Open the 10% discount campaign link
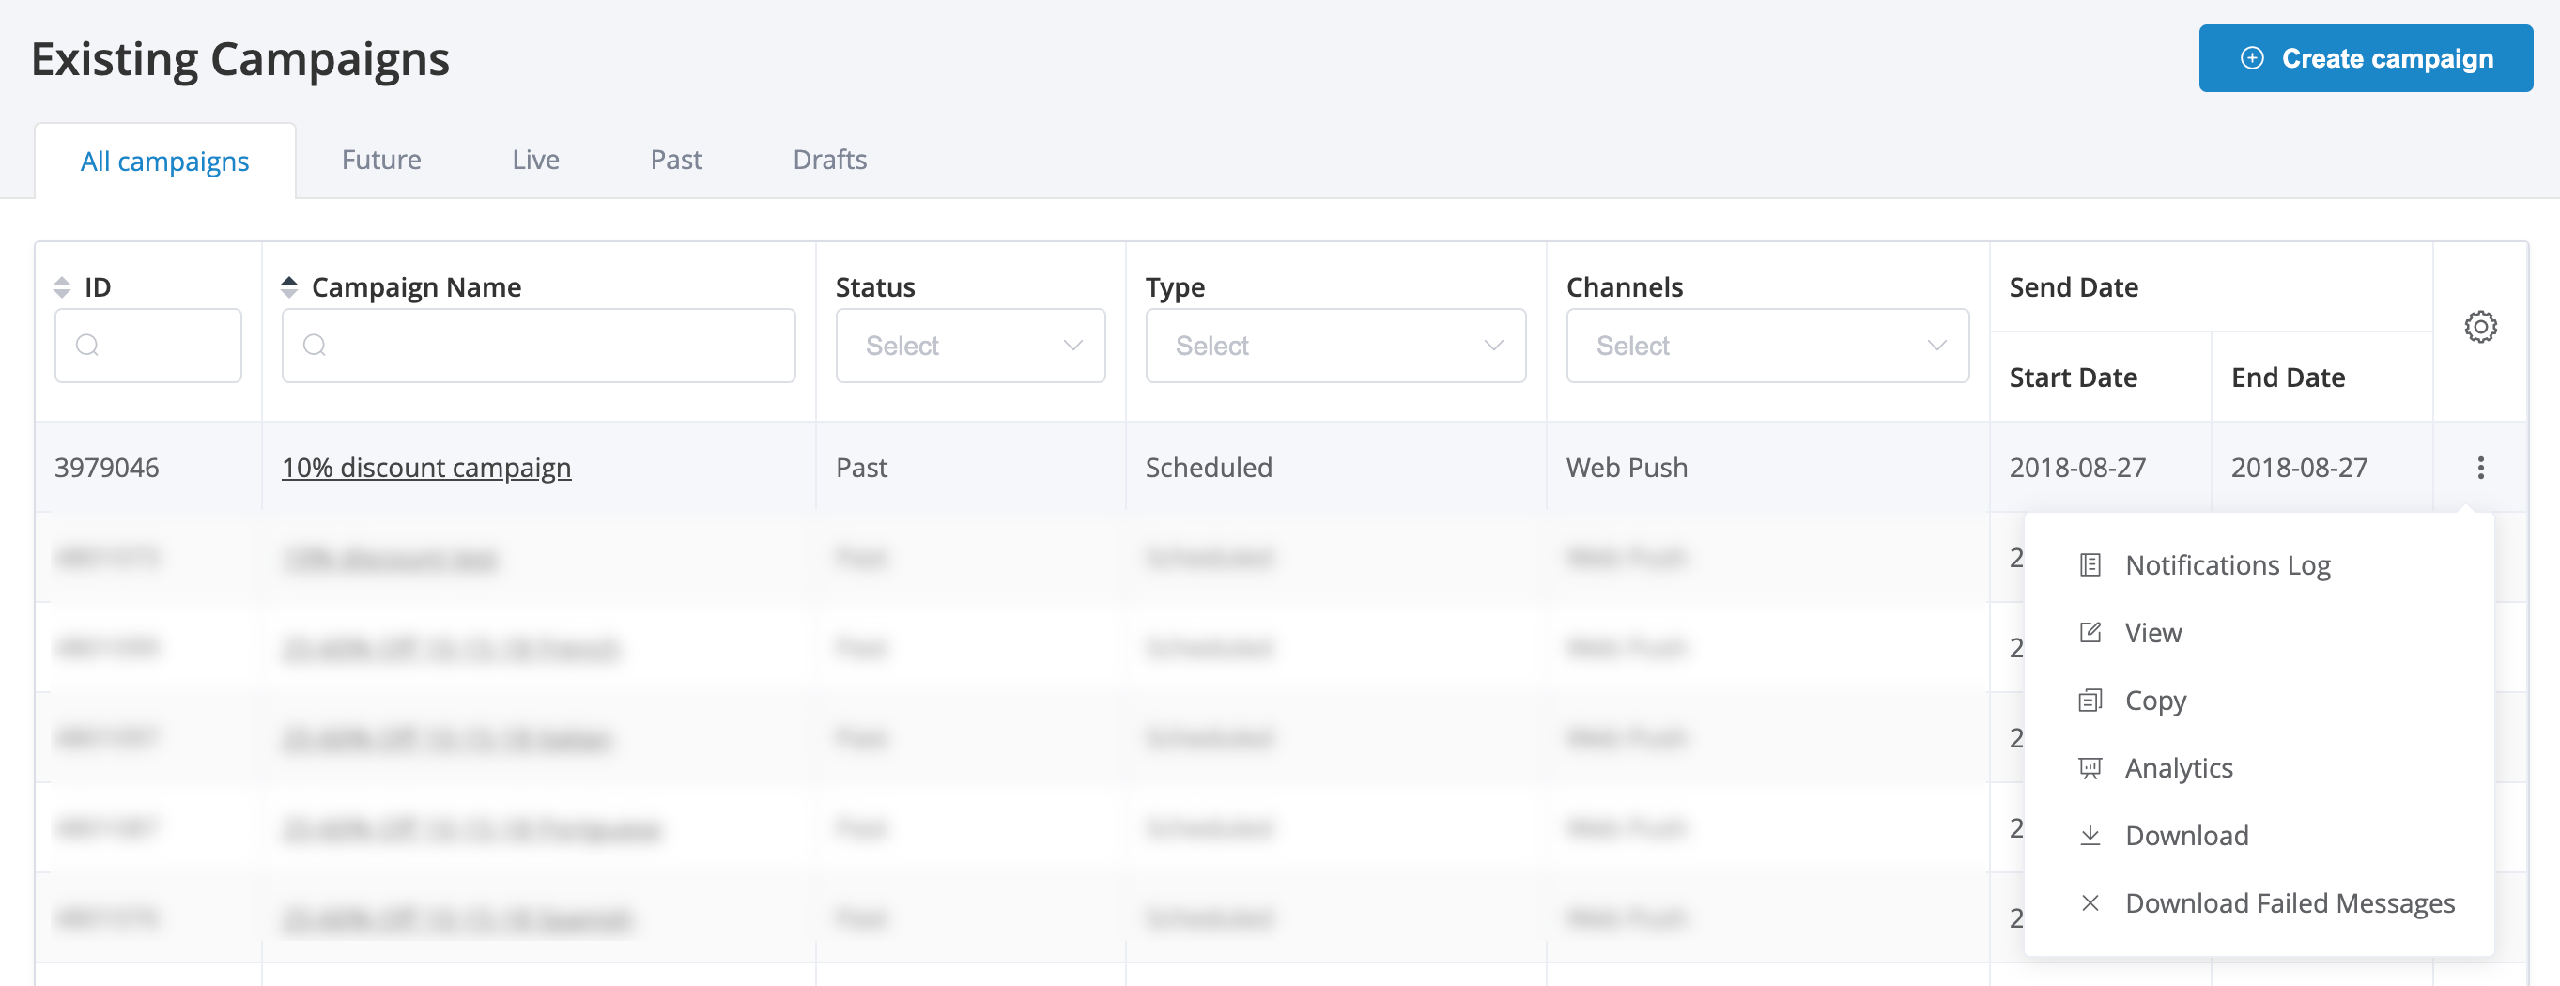This screenshot has width=2560, height=986. [x=426, y=467]
